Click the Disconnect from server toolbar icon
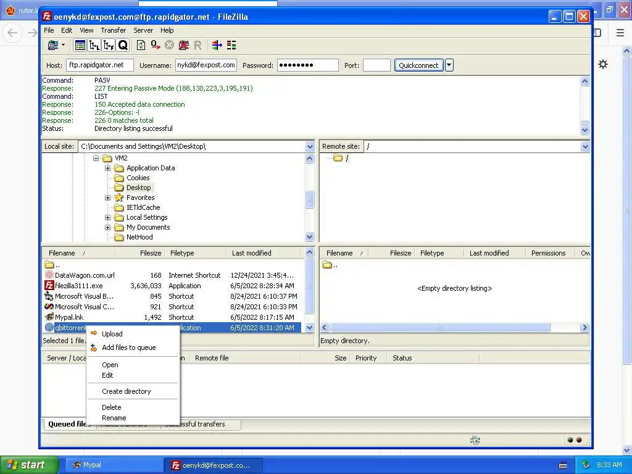 184,45
